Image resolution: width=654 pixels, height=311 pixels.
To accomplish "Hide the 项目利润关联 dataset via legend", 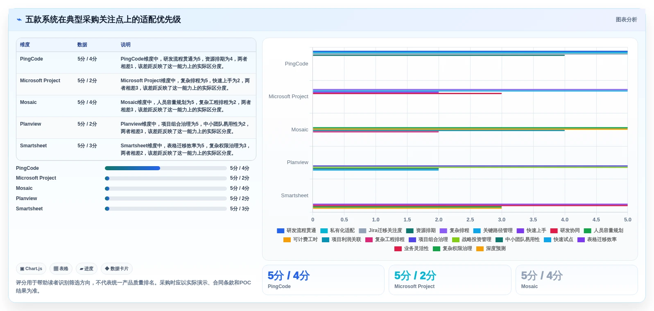I will click(342, 240).
